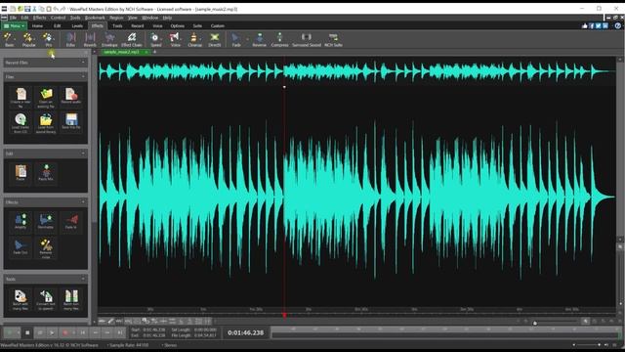Click the Paste Mix icon
Viewport: 625px width, 352px height.
[46, 173]
